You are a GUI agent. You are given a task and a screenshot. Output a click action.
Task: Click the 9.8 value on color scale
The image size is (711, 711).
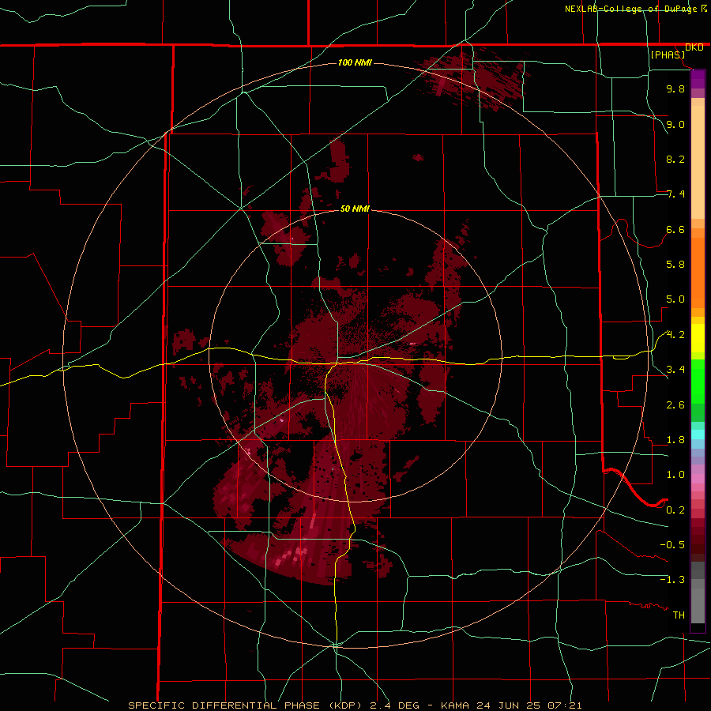[675, 88]
